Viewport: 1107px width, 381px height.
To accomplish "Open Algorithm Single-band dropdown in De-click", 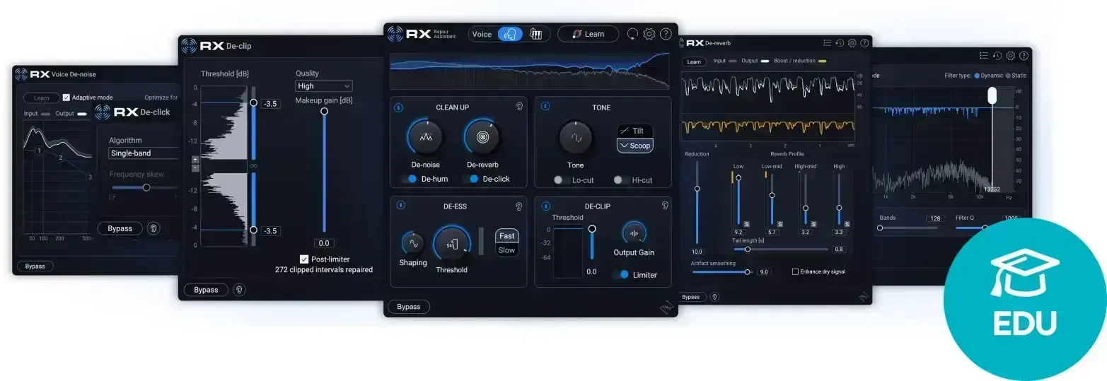I will [x=143, y=153].
